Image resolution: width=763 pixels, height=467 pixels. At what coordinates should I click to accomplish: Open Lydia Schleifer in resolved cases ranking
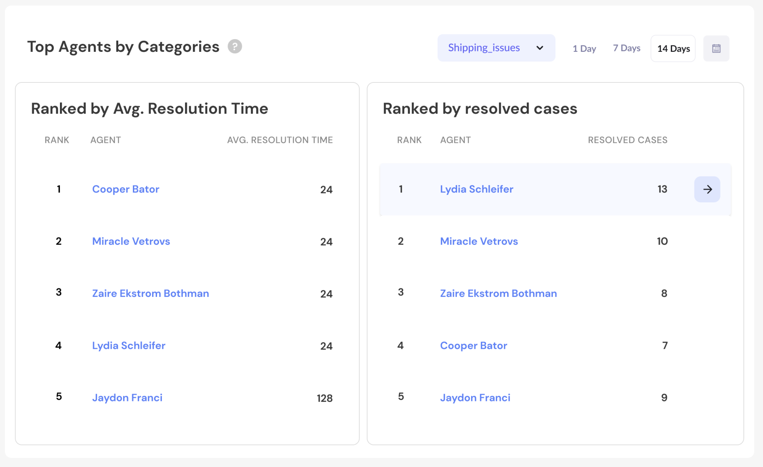[x=476, y=189]
